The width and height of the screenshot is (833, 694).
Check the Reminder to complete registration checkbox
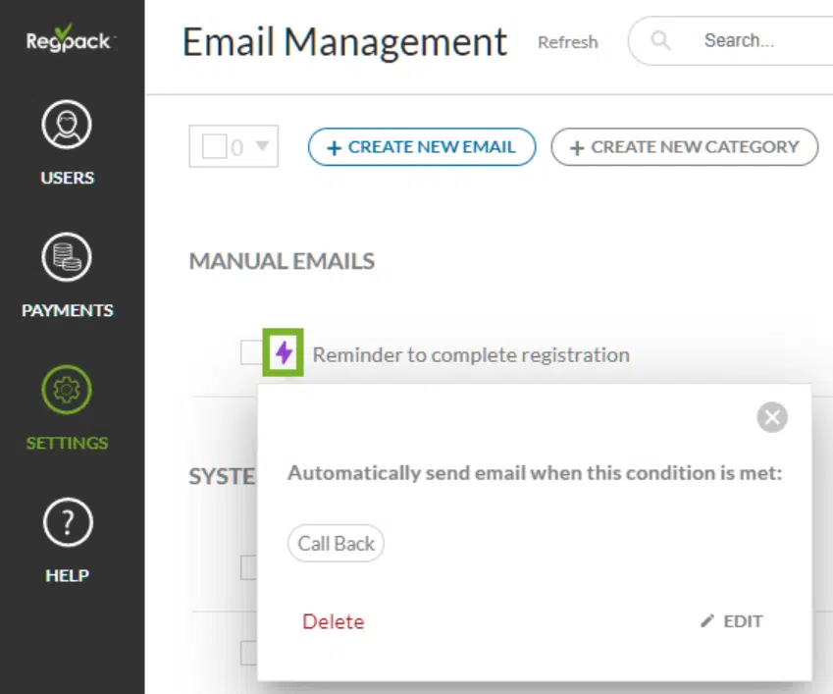250,352
